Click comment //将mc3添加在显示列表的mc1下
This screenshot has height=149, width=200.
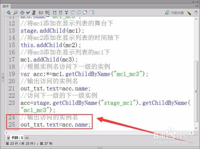[x=65, y=52]
